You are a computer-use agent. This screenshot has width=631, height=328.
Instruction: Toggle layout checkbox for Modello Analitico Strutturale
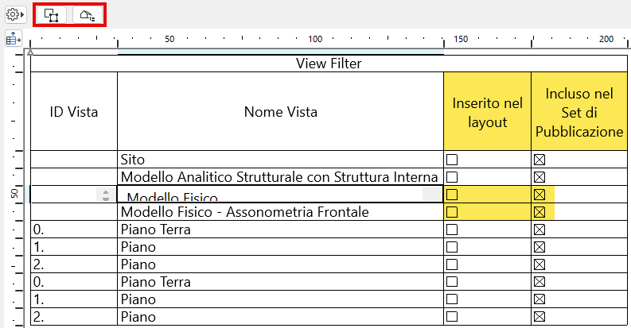452,177
